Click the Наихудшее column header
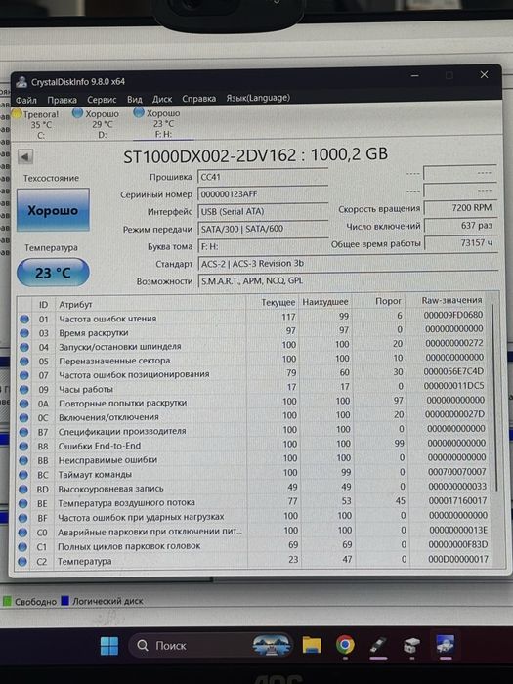 (x=325, y=302)
